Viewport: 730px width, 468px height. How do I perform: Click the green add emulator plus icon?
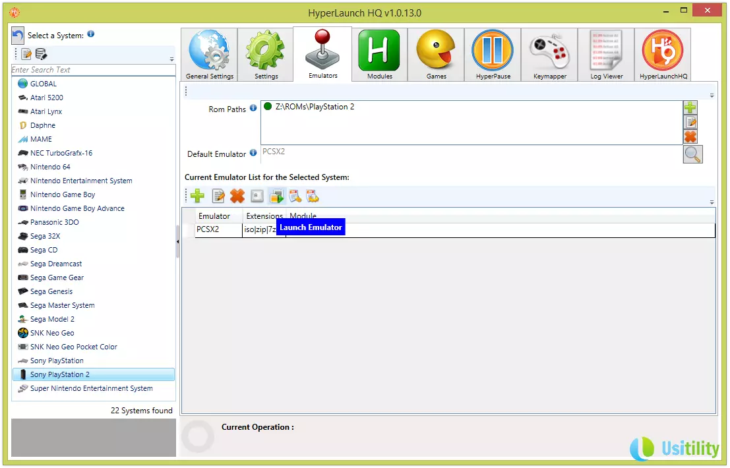[x=197, y=196]
